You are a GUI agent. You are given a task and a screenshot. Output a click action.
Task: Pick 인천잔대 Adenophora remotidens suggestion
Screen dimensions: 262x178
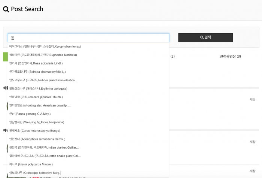click(x=37, y=139)
